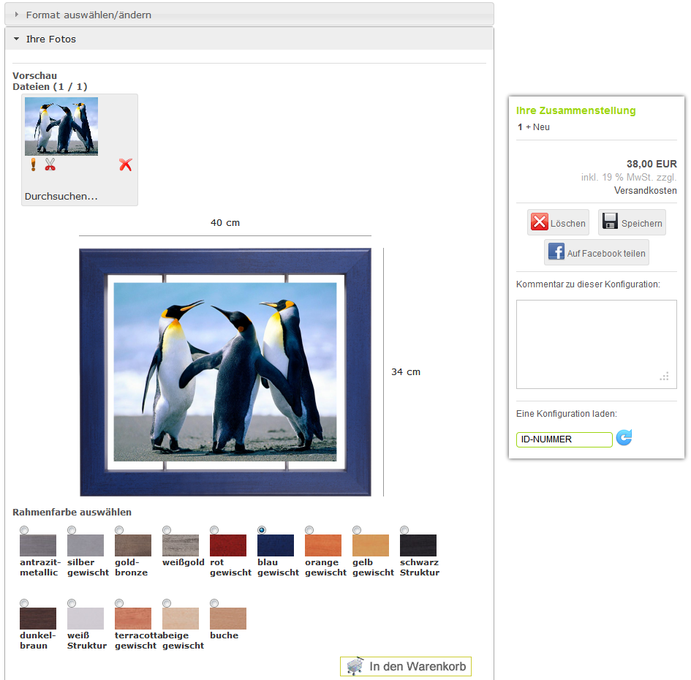Select the schwarz Struktur radio button

404,529
